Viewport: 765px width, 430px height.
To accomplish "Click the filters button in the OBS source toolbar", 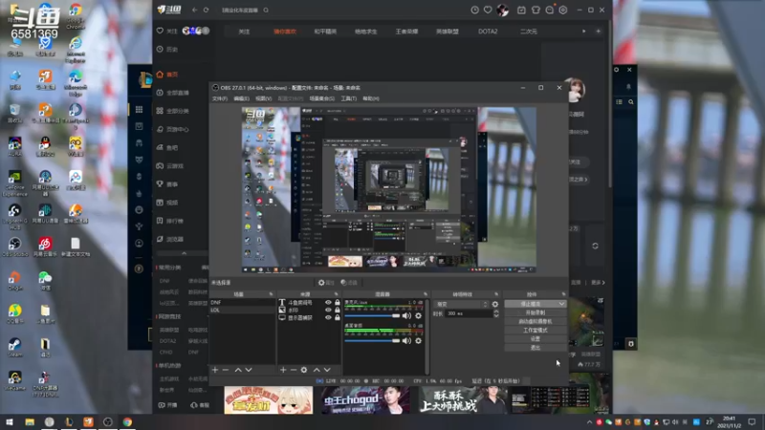I will [x=349, y=283].
